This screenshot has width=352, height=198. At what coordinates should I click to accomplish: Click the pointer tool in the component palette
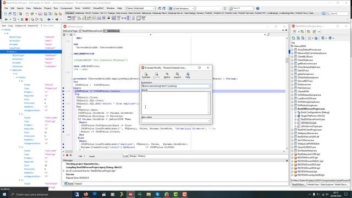(323, 14)
